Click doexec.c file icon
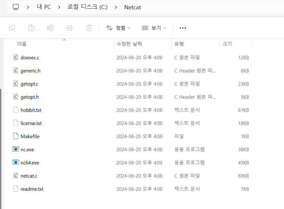Screen dimensions: 284x209 coord(16,57)
